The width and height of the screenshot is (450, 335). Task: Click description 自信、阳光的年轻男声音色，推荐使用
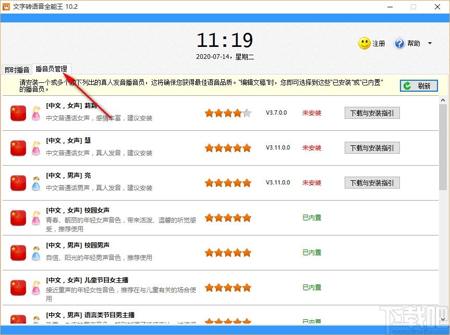[x=99, y=257]
